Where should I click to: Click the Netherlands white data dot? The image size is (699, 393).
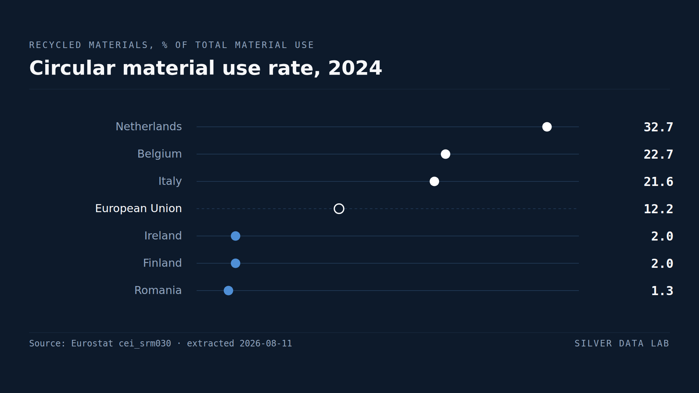pos(547,127)
